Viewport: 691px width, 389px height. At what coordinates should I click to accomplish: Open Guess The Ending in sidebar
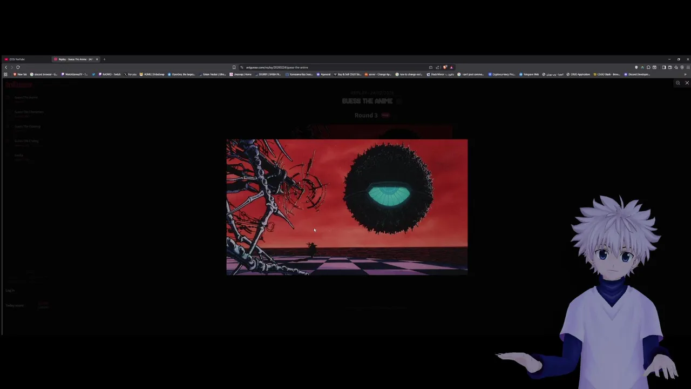tap(26, 141)
